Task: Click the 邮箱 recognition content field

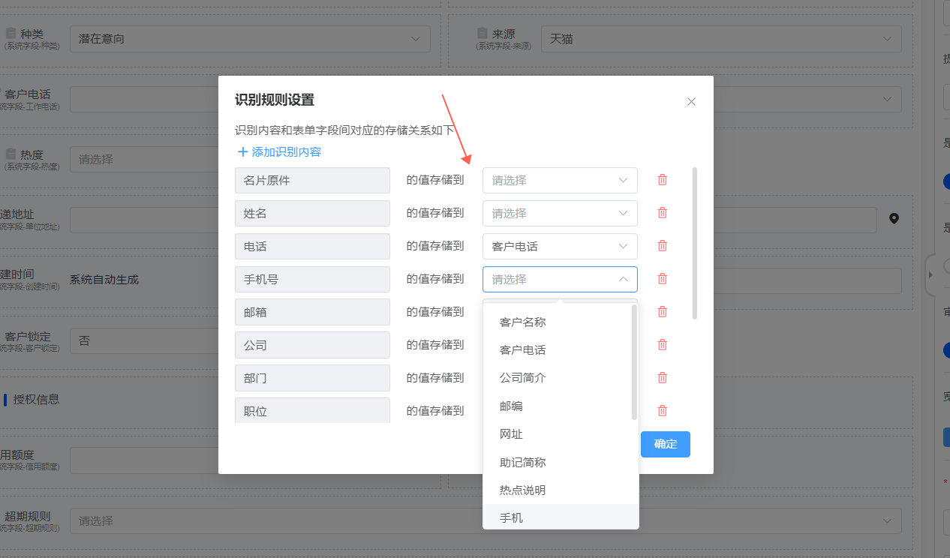Action: point(312,312)
